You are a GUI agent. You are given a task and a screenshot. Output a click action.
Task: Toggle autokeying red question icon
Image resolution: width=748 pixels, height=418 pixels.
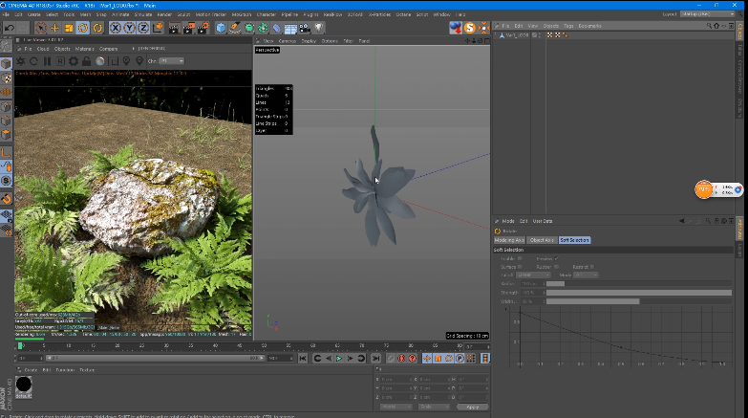click(413, 359)
